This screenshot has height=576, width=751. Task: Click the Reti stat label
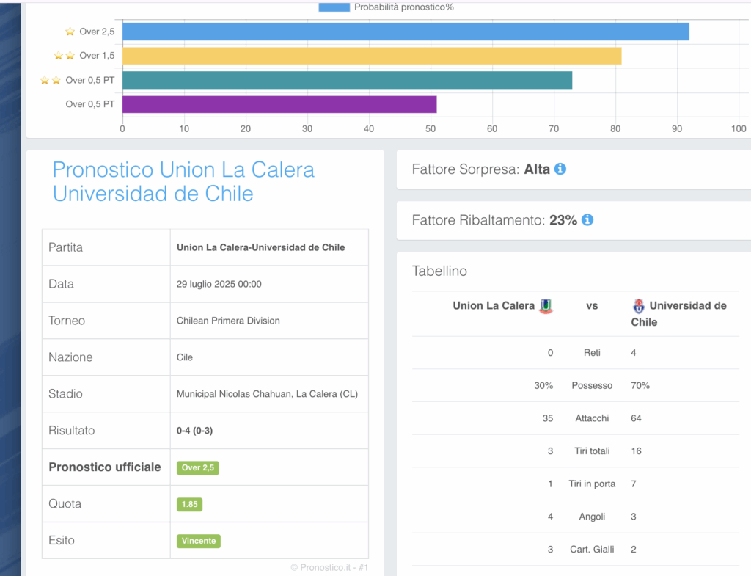(592, 353)
